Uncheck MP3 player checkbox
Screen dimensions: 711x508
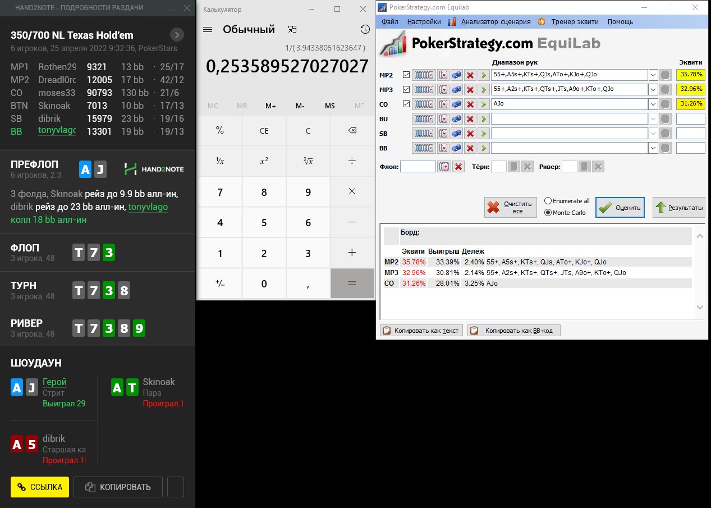[406, 89]
